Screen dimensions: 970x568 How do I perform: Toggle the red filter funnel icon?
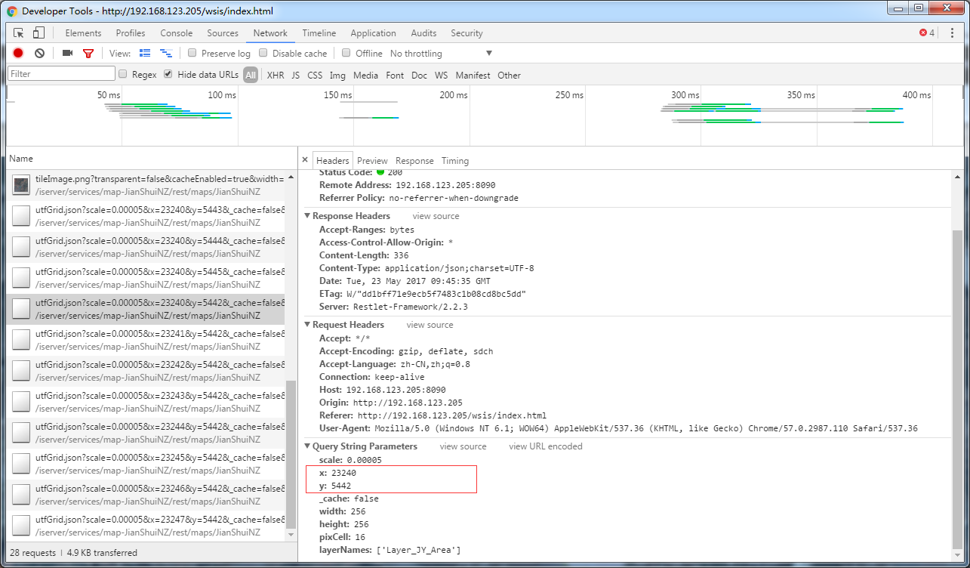[x=88, y=54]
